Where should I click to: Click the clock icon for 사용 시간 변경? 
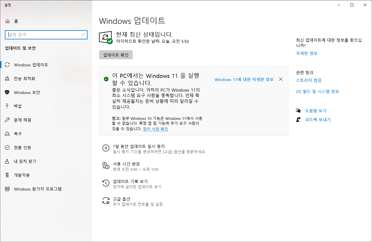point(106,166)
